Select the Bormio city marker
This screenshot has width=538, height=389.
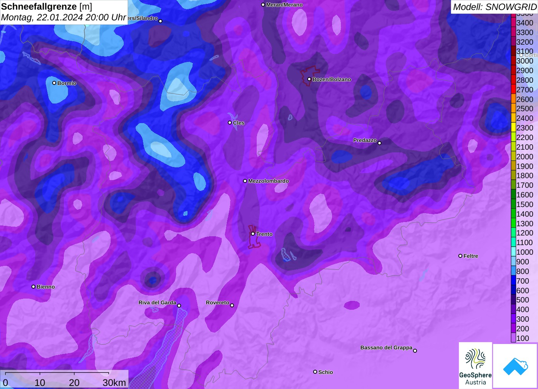tap(54, 83)
